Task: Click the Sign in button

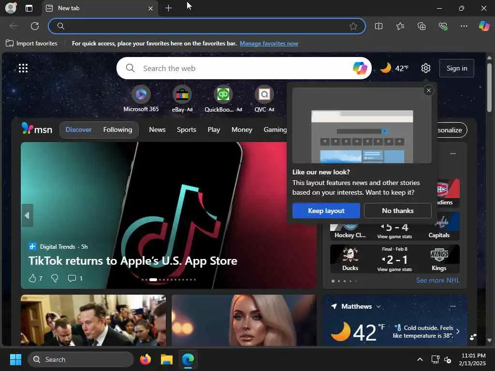Action: pyautogui.click(x=457, y=68)
